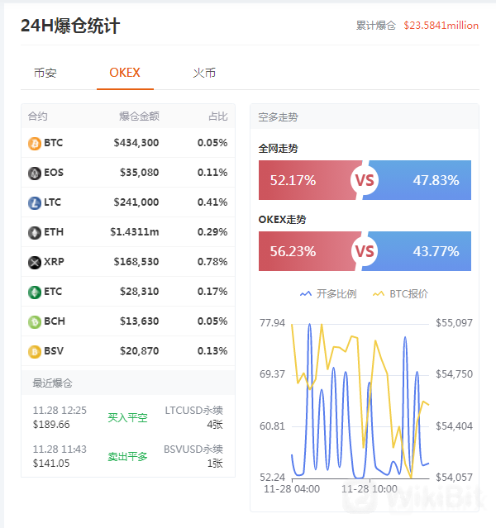Click the ETH amount $1.4311m
496x528 pixels.
tap(135, 232)
